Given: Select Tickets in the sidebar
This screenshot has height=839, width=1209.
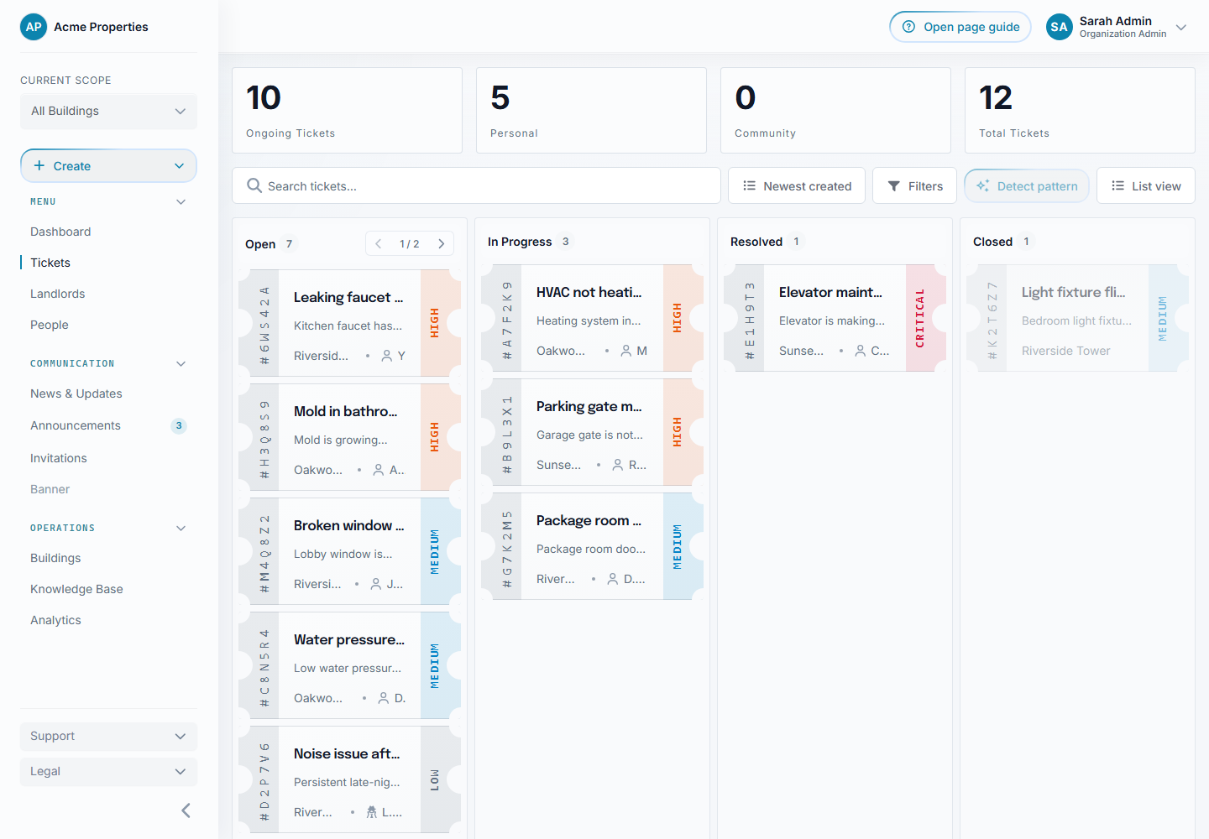Looking at the screenshot, I should point(50,263).
